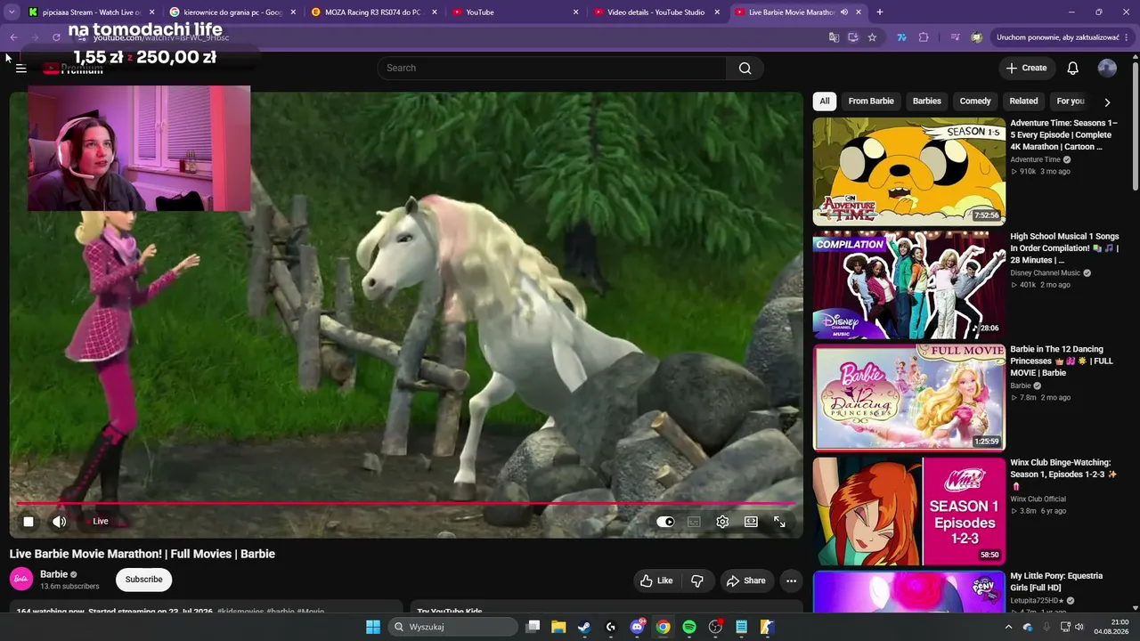The width and height of the screenshot is (1140, 641).
Task: Like the Barbie Movie Marathon video
Action: tap(656, 580)
